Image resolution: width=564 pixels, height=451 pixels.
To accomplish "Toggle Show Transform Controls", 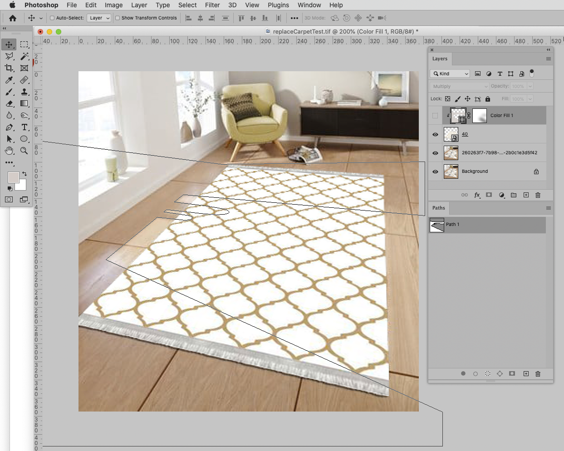I will (x=118, y=18).
